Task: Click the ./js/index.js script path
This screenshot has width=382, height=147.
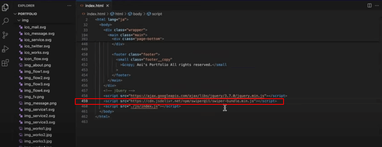Action: coord(144,106)
